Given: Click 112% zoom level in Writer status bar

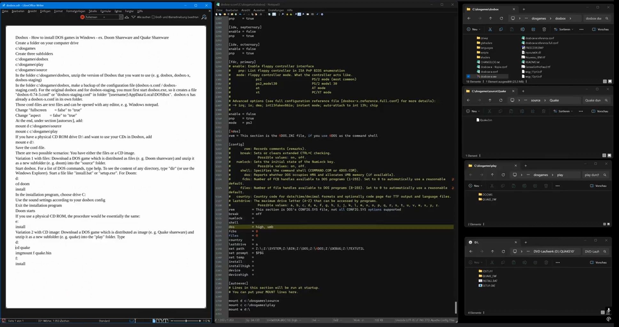Looking at the screenshot, I should (x=207, y=321).
